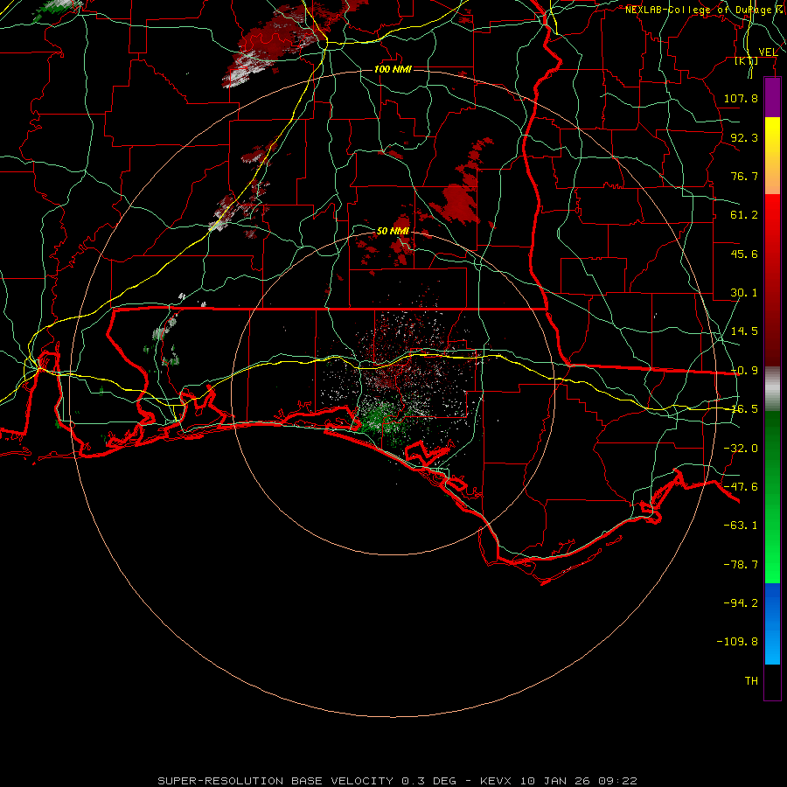Click the large red velocity blob north of the 50 NMI ring
The image size is (787, 787).
pyautogui.click(x=457, y=203)
